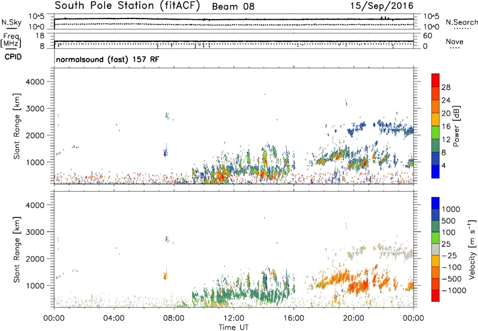Click the '2000' tick in the velocity panel
This screenshot has width=478, height=331.
click(x=35, y=259)
